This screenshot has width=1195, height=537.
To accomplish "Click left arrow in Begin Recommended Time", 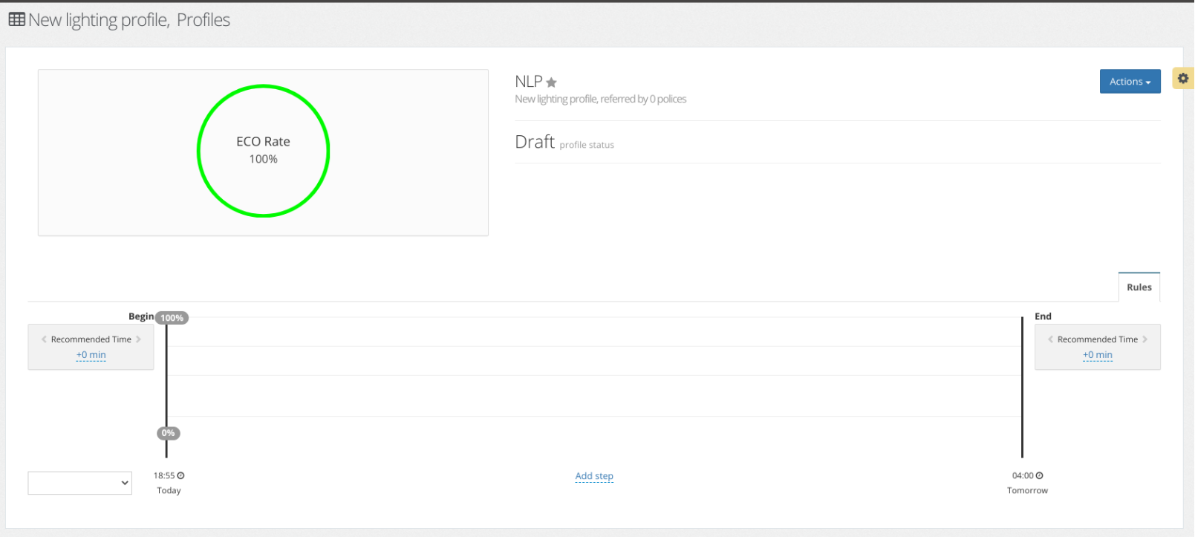I will coord(44,339).
